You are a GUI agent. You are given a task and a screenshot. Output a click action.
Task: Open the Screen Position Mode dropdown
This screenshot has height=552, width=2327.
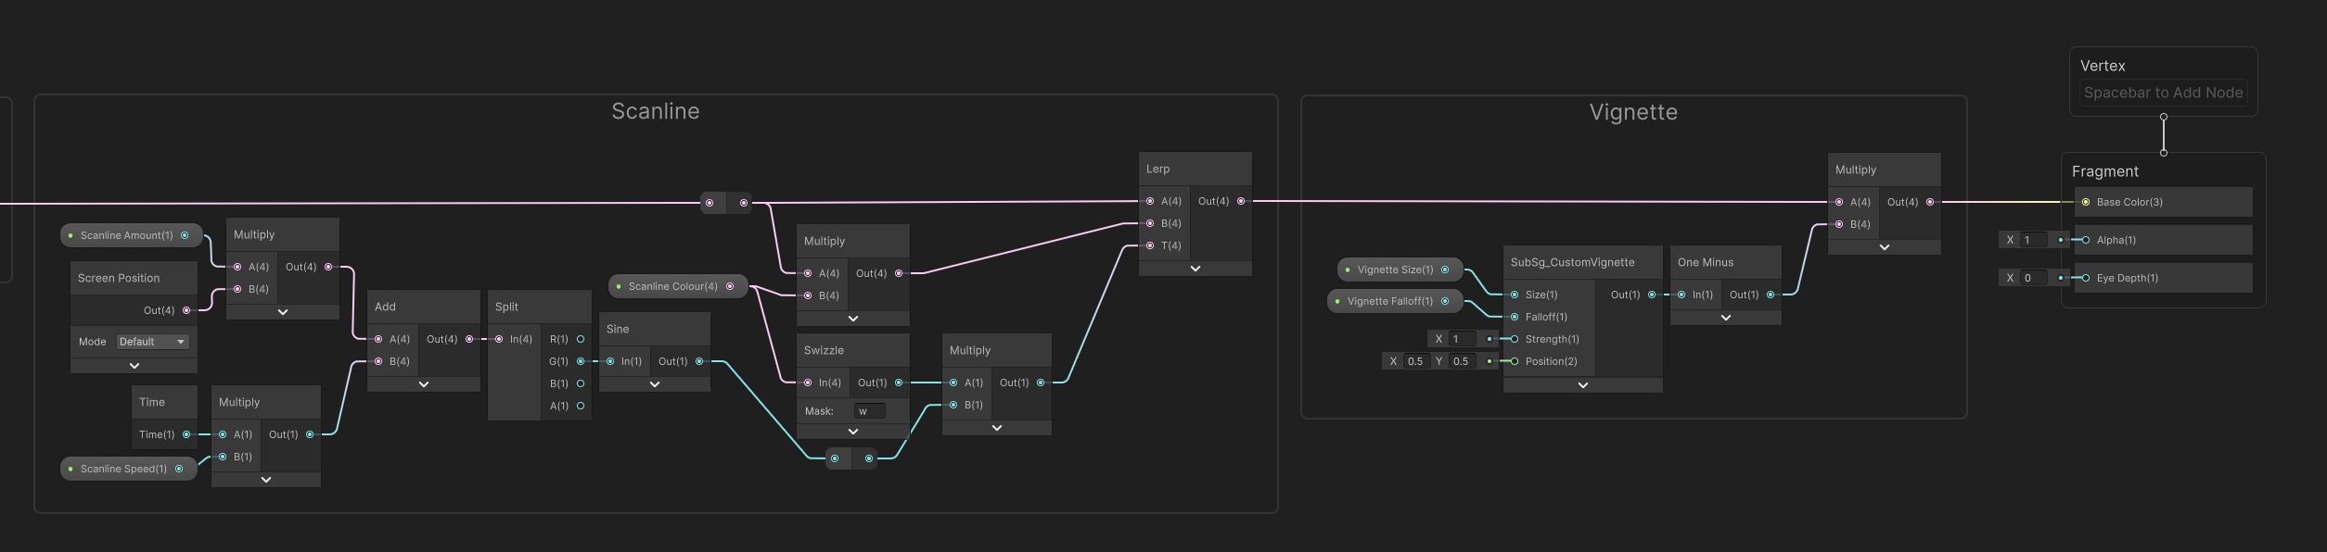[x=153, y=342]
